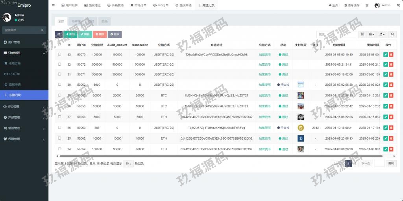This screenshot has width=403, height=201.
Task: Toggle table view icon next to search box
Action: [x=363, y=35]
